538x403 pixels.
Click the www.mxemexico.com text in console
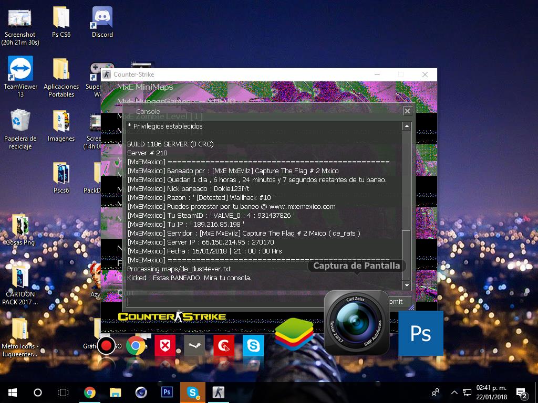[302, 207]
